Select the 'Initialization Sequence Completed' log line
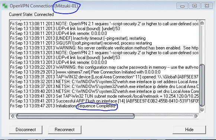 point(63,106)
